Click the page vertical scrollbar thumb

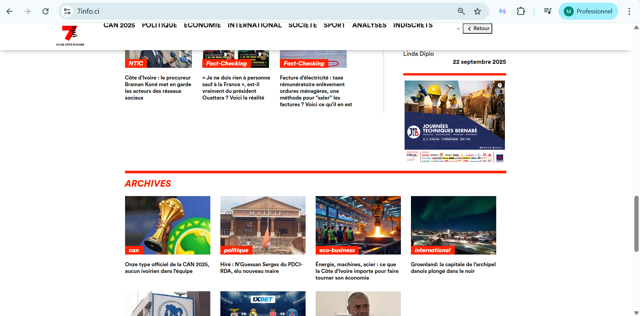[x=636, y=224]
